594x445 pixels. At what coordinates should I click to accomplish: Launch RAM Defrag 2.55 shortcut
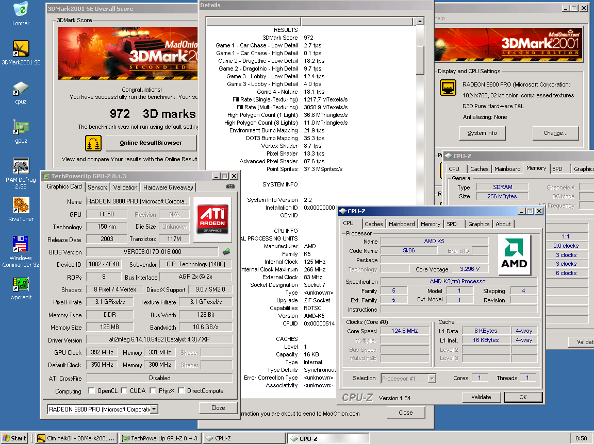click(21, 173)
